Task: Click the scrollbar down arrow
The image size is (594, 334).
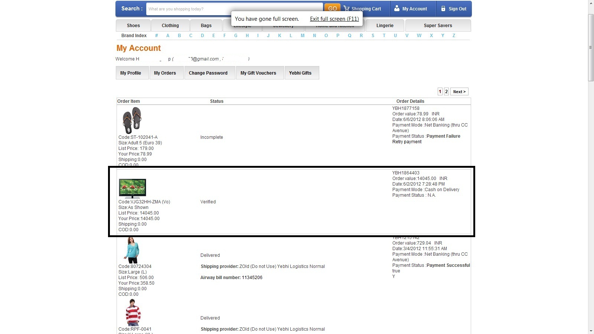Action: tap(591, 331)
